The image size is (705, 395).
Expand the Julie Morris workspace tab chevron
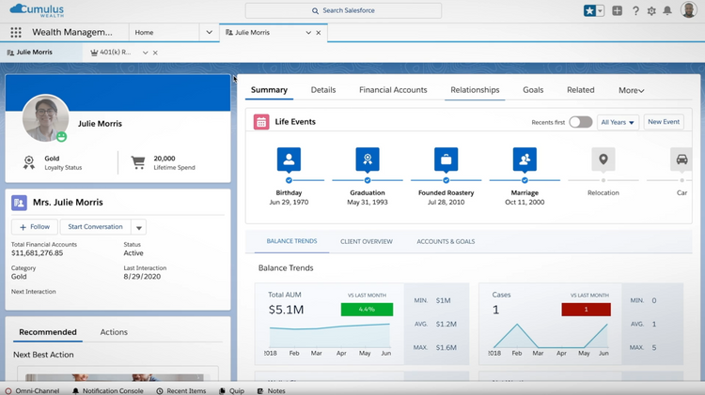click(x=308, y=33)
